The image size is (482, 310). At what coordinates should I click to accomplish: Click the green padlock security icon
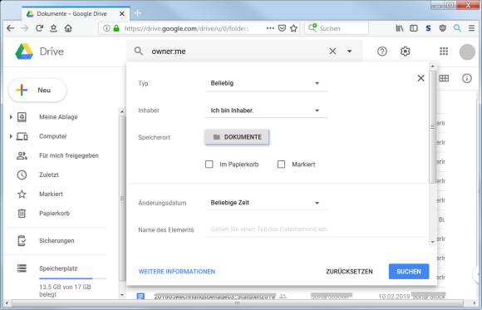click(x=116, y=28)
